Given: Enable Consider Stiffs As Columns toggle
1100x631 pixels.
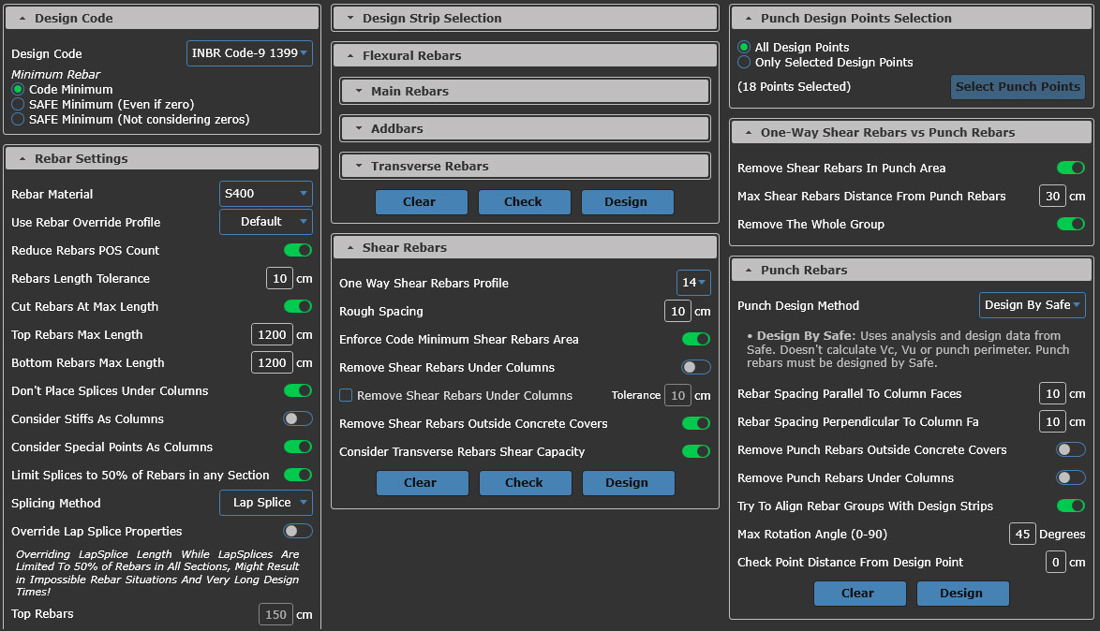Looking at the screenshot, I should point(298,418).
